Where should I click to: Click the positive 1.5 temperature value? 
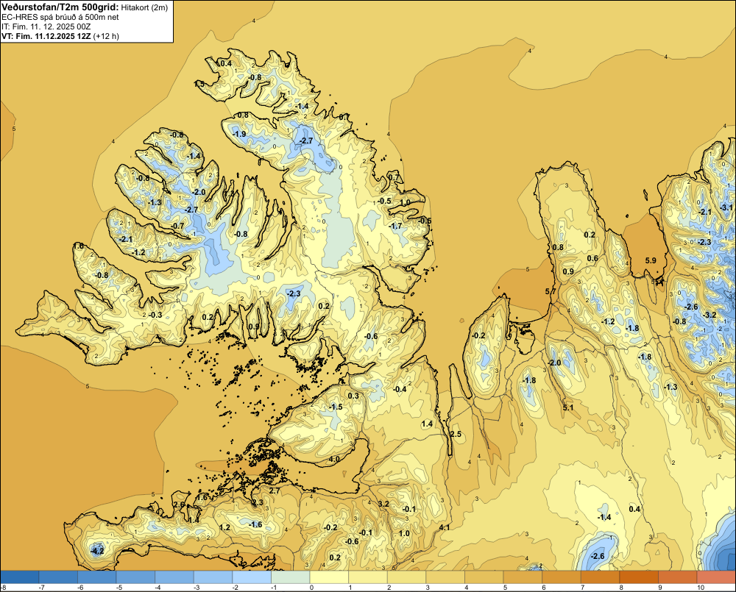tap(199, 85)
